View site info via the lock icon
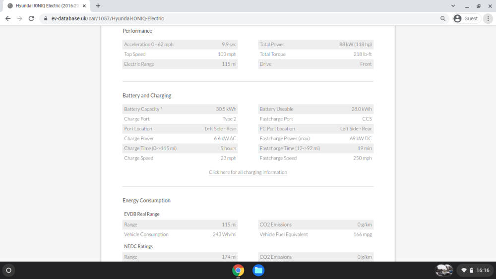496x279 pixels. pyautogui.click(x=46, y=19)
